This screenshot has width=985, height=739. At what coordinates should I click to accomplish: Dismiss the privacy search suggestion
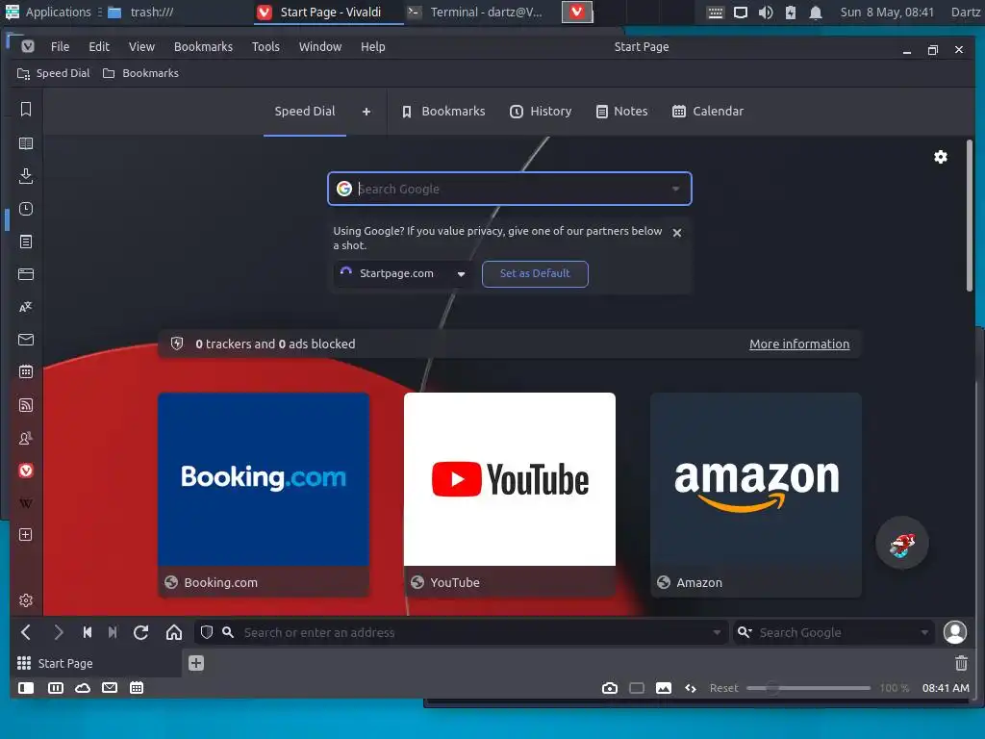click(x=676, y=233)
